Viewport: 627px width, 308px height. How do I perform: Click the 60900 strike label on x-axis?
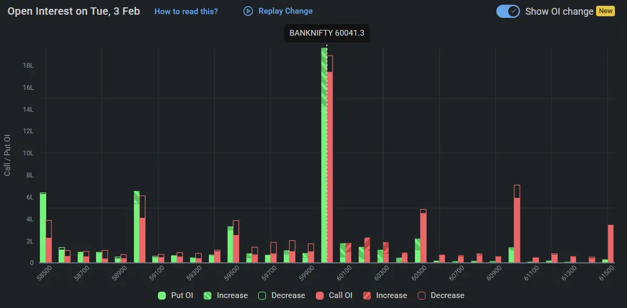click(493, 273)
